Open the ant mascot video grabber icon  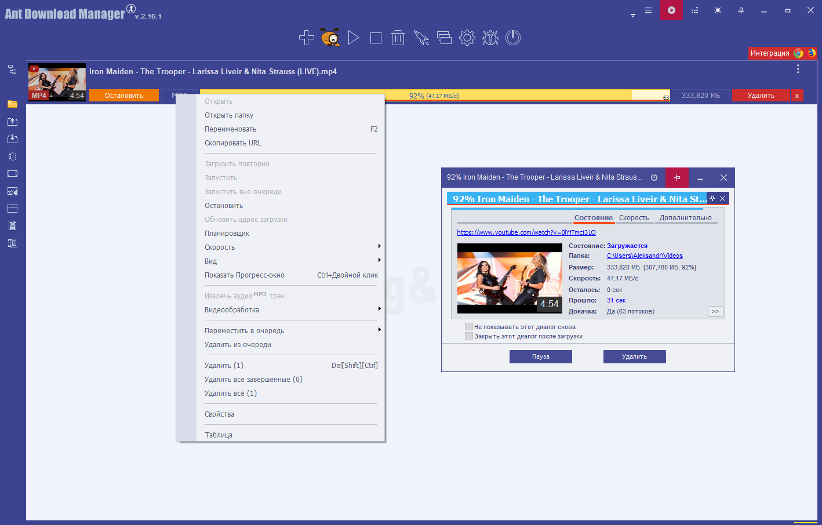pos(330,38)
